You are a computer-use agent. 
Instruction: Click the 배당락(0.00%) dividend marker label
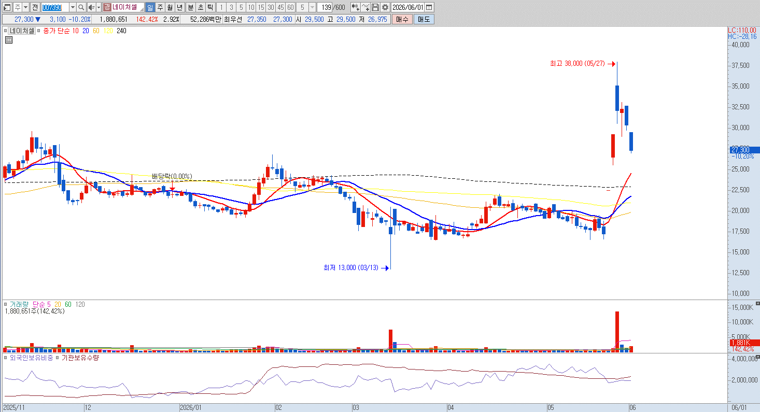tap(172, 176)
